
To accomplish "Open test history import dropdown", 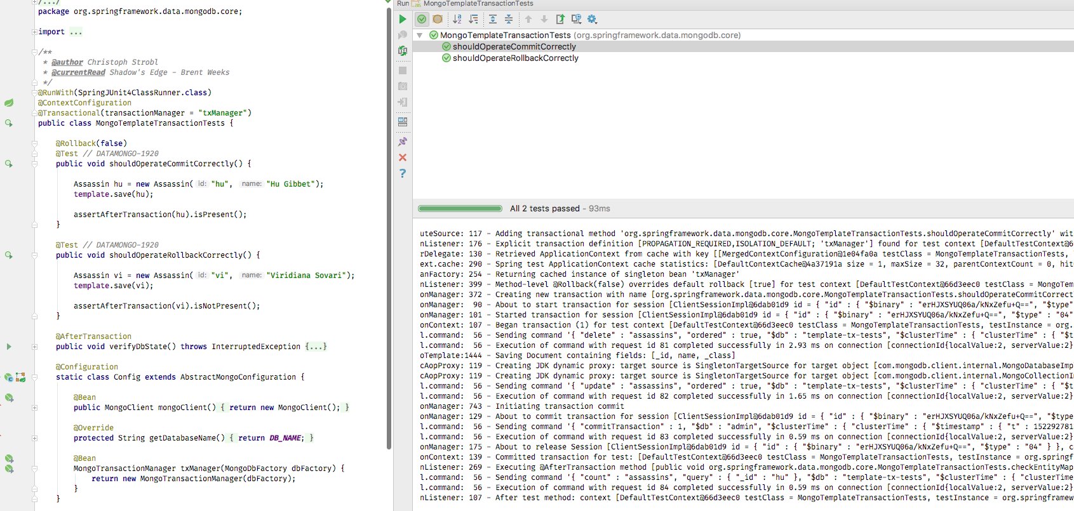I will point(576,19).
